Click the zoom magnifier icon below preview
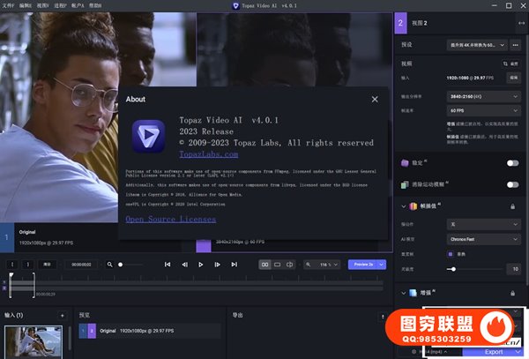 coord(110,264)
